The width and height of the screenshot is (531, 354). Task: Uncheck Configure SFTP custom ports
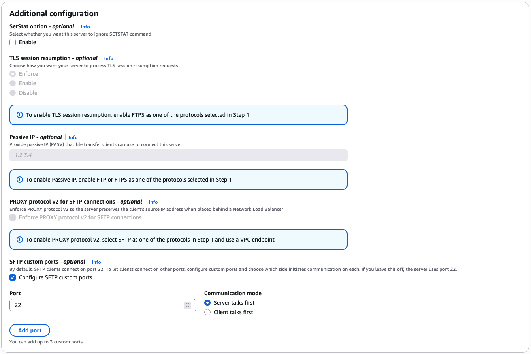(x=13, y=277)
